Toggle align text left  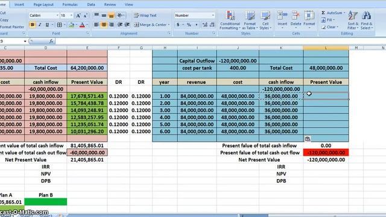click(x=96, y=25)
